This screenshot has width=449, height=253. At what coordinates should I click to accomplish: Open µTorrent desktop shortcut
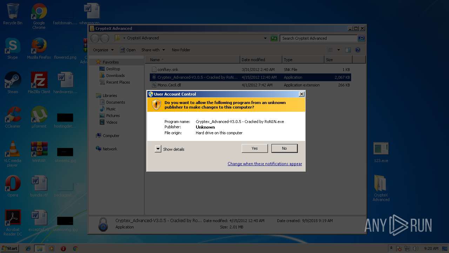39,117
